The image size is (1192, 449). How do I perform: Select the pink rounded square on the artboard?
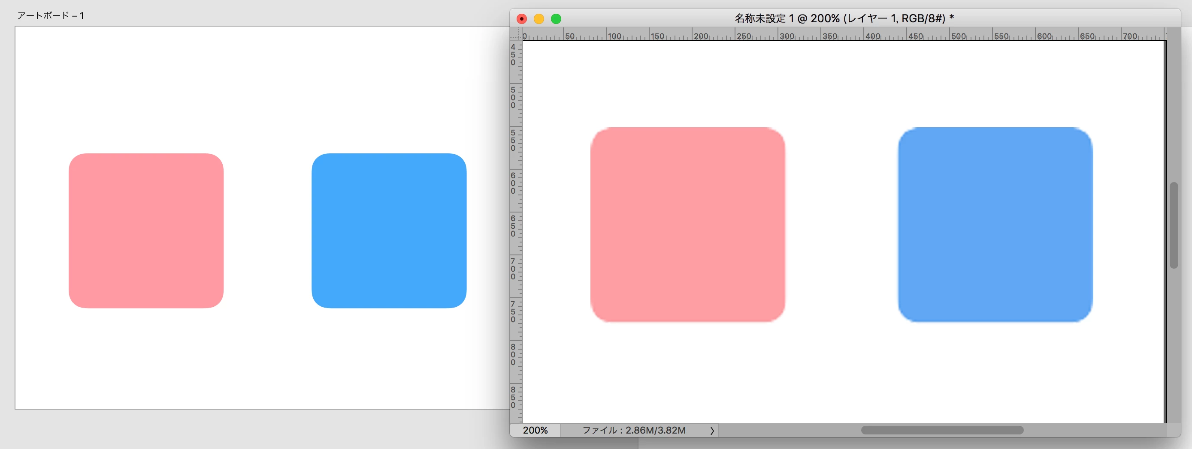click(x=146, y=230)
